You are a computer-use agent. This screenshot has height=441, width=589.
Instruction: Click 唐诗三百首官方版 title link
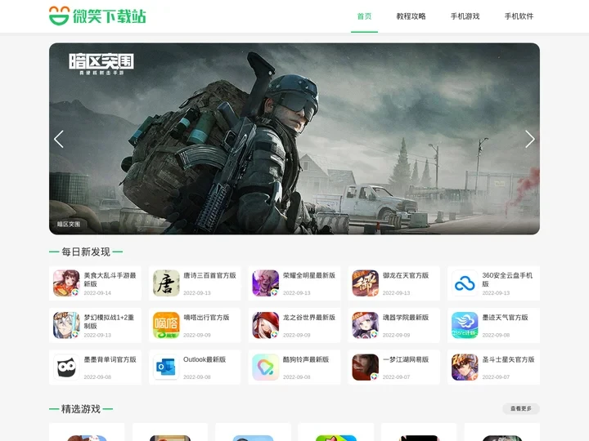209,275
